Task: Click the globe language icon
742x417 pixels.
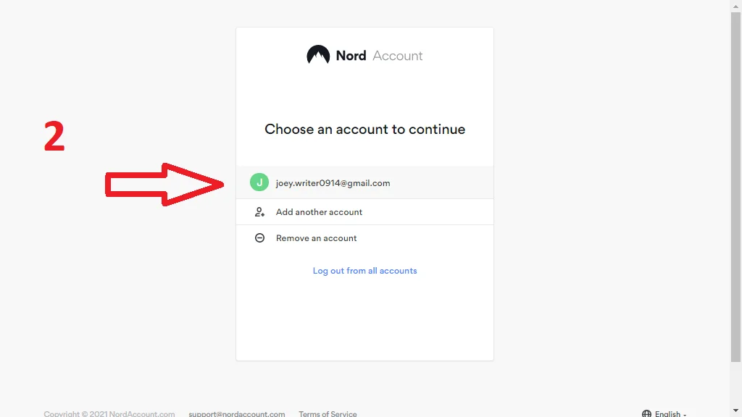Action: point(646,413)
